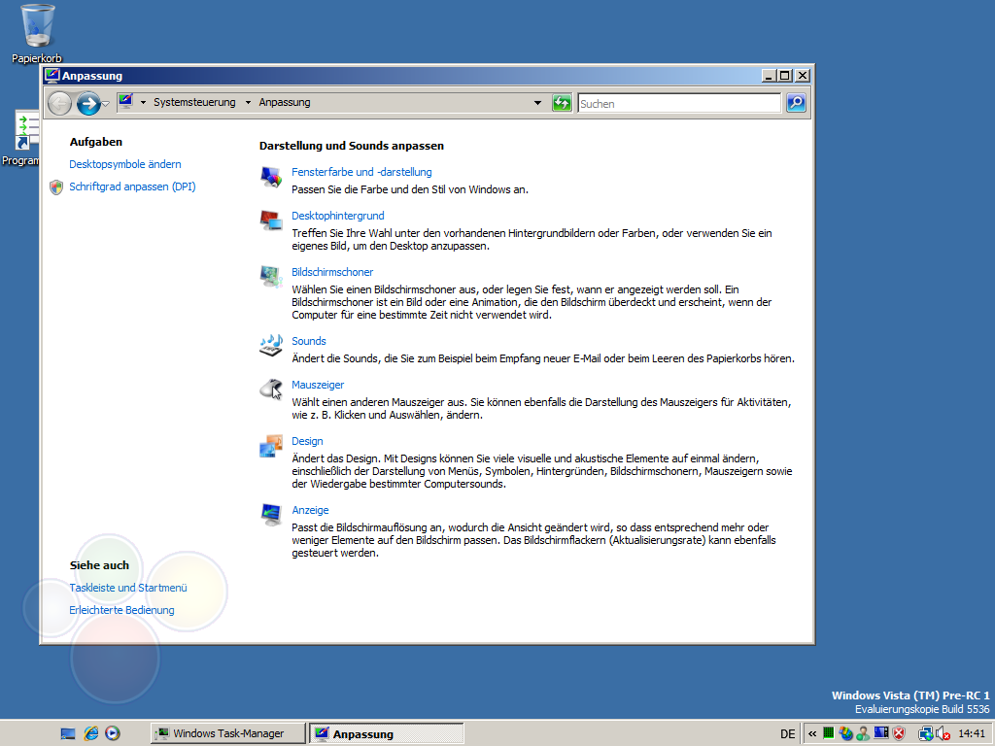This screenshot has width=995, height=746.
Task: Open the Anzeige link
Action: click(x=310, y=510)
